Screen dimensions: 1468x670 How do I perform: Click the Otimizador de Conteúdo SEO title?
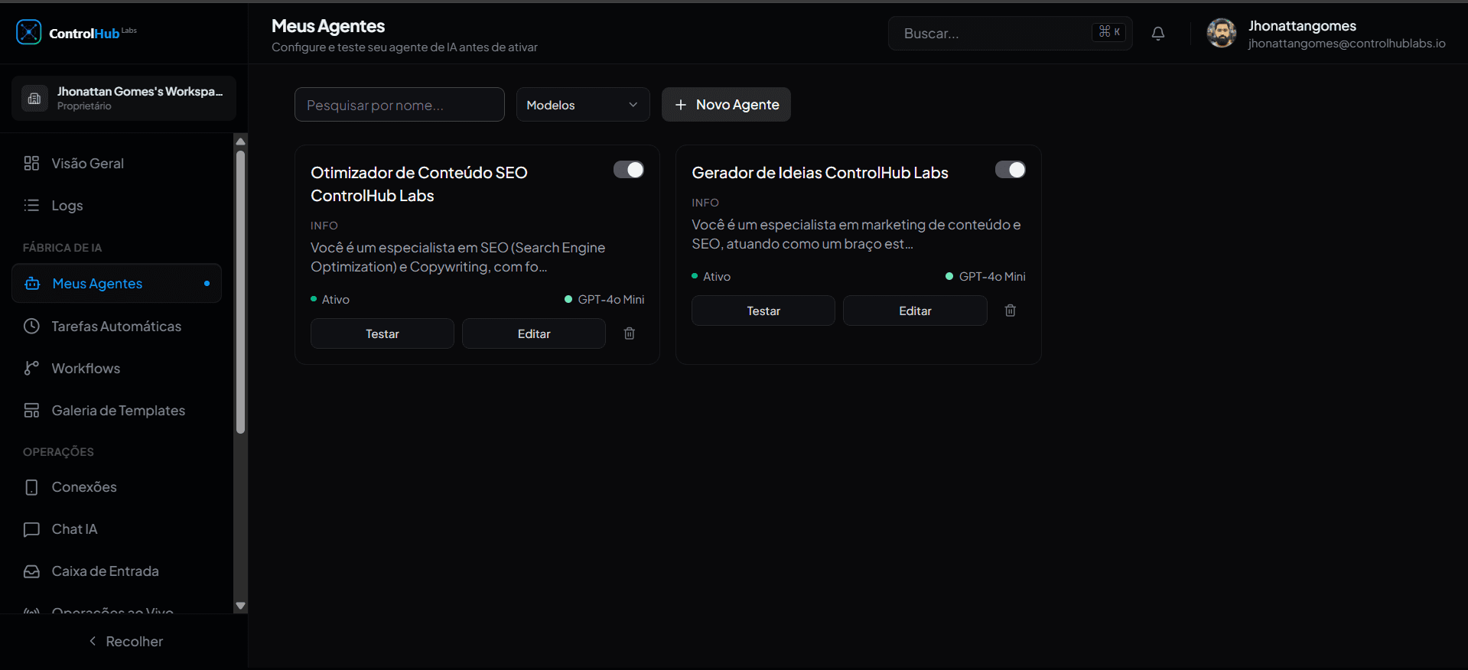419,184
